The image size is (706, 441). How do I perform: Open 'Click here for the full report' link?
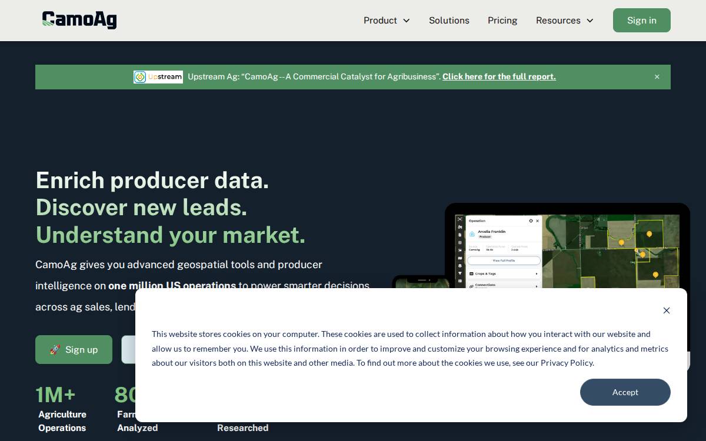[499, 76]
